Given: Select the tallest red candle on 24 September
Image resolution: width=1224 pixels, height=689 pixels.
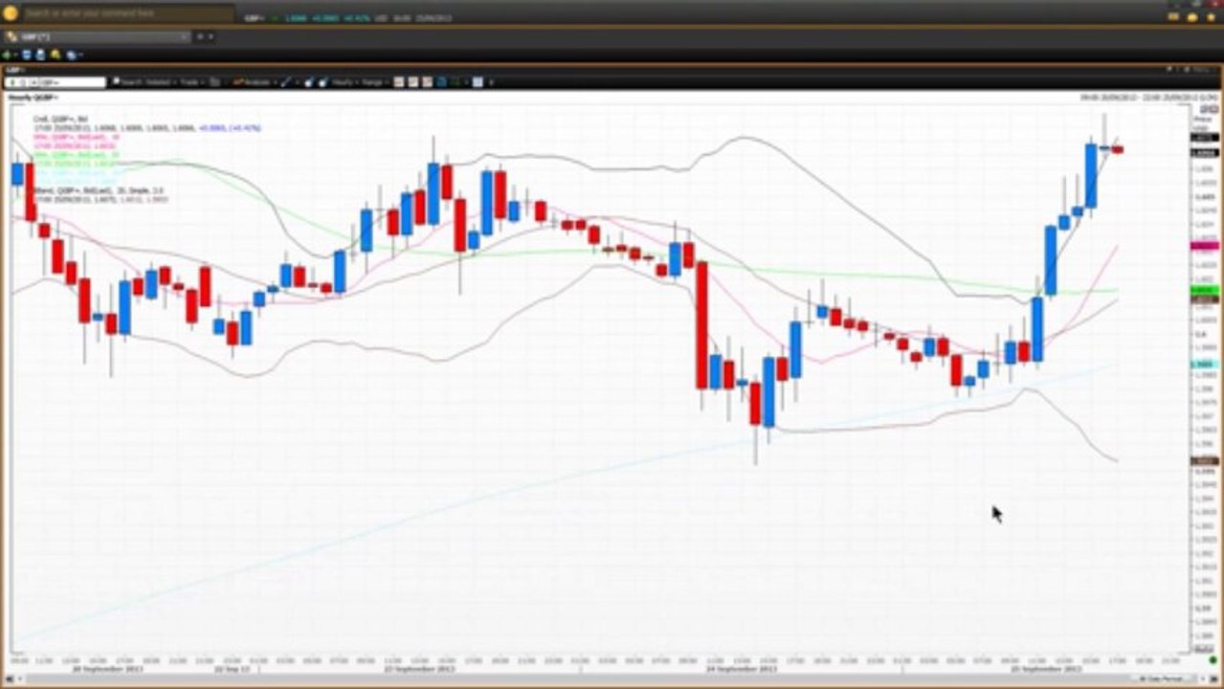Looking at the screenshot, I should coord(701,323).
